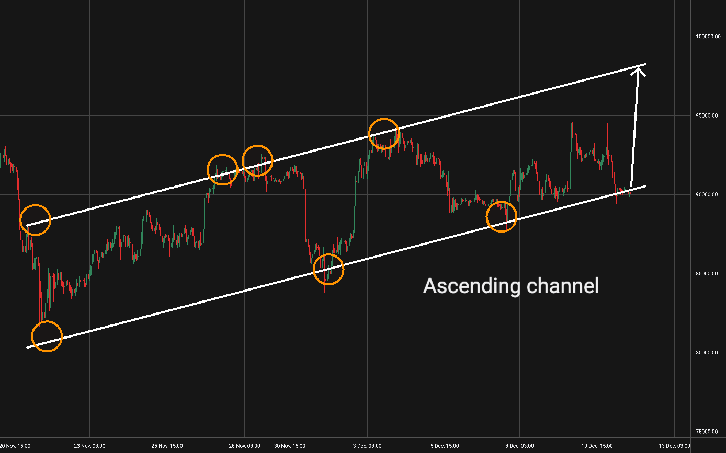Image resolution: width=726 pixels, height=453 pixels.
Task: Click the "23 Nov, 03:00" time label
Action: (89, 446)
